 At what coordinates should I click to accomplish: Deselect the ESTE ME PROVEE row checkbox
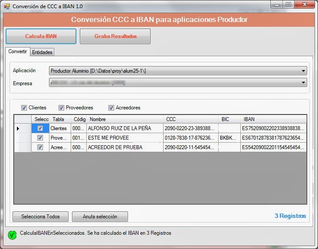(x=40, y=138)
